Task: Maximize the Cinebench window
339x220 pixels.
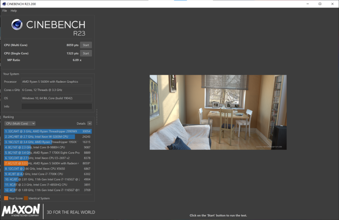Action: point(320,4)
